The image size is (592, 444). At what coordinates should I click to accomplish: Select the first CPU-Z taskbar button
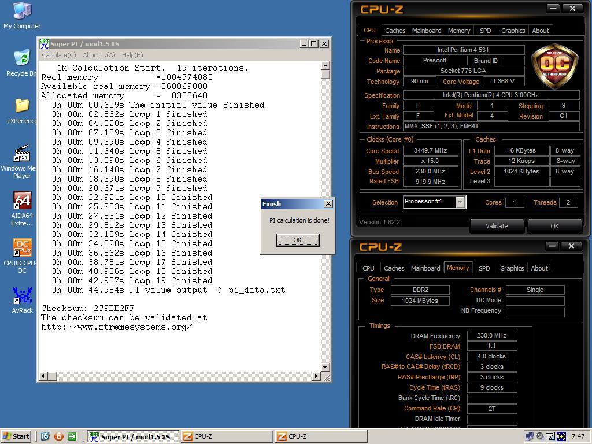click(227, 436)
